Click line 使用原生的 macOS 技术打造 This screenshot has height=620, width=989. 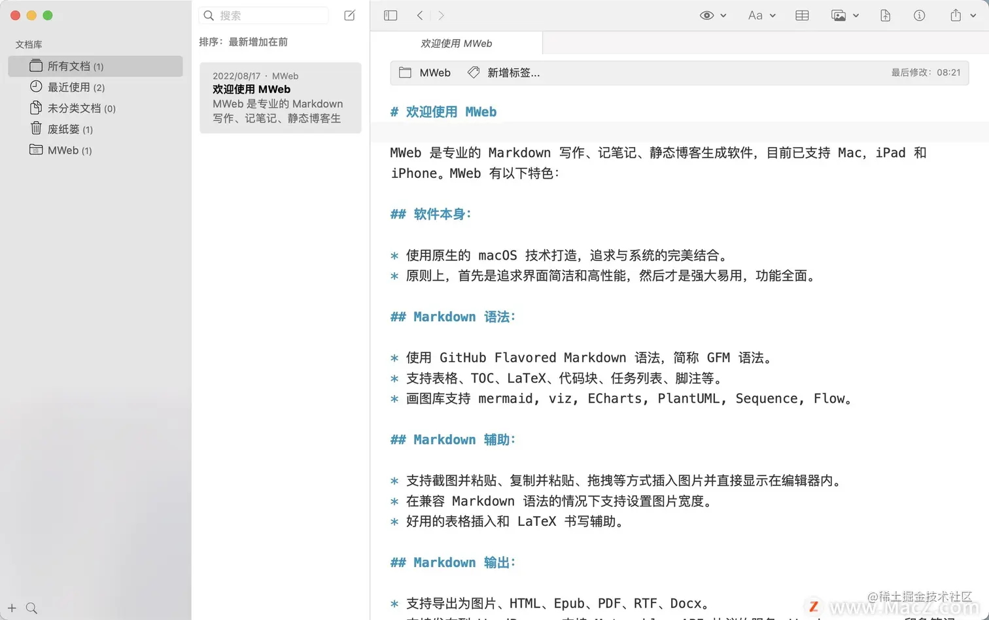click(x=566, y=255)
